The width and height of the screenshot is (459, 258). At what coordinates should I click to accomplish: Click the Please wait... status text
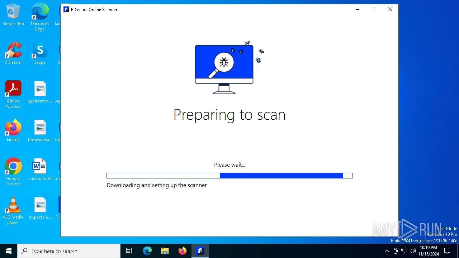click(229, 165)
